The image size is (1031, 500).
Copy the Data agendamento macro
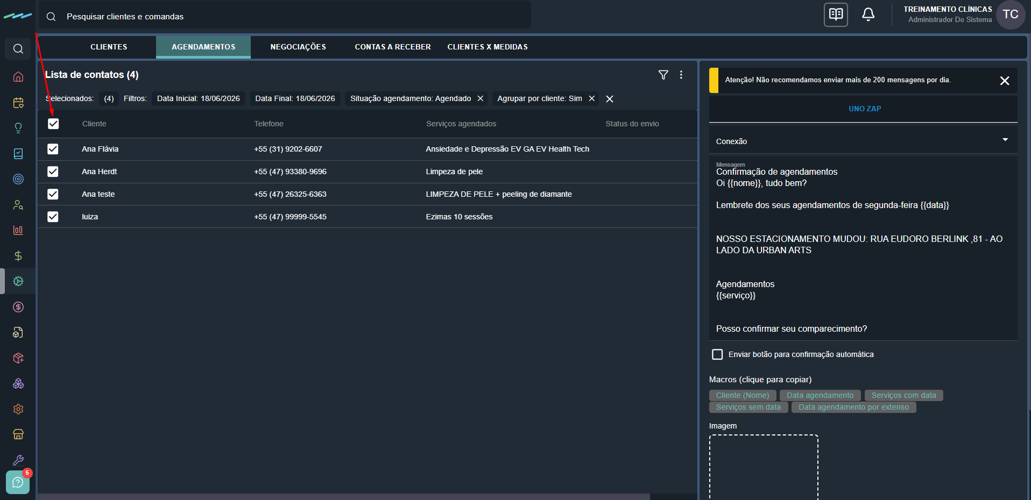(x=820, y=395)
